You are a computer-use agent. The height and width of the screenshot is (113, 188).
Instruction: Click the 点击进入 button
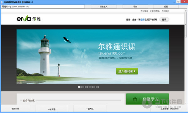coord(104,7)
